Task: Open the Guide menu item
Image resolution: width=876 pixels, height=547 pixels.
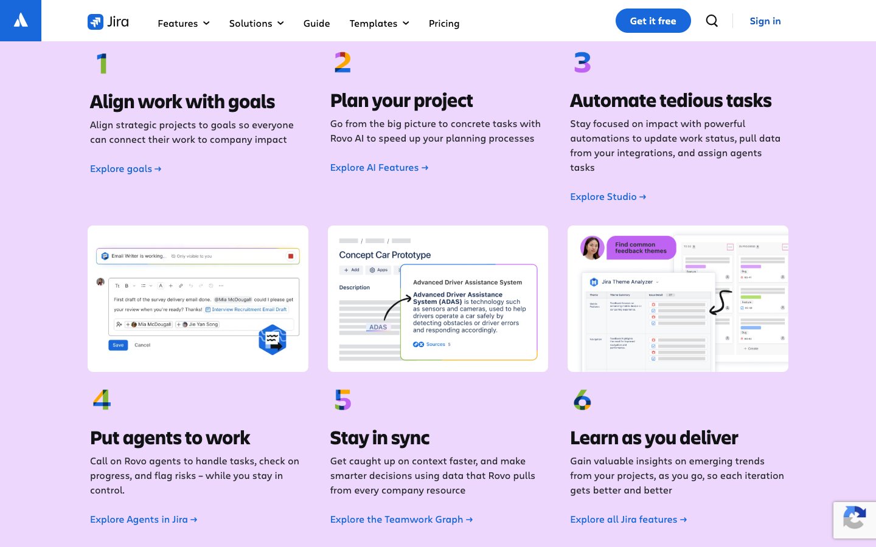Action: click(x=316, y=23)
